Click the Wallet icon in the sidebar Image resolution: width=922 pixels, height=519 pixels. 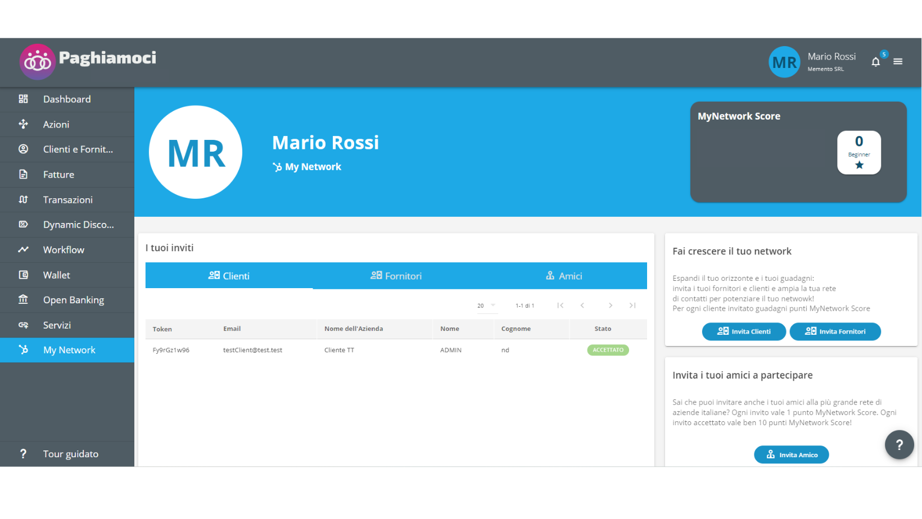click(23, 275)
